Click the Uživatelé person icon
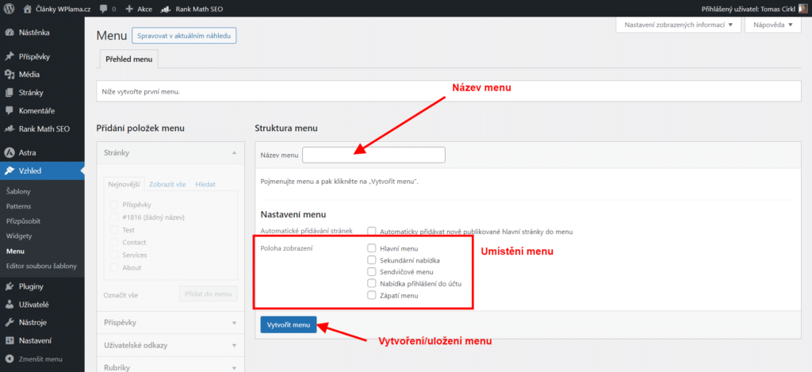 click(9, 305)
